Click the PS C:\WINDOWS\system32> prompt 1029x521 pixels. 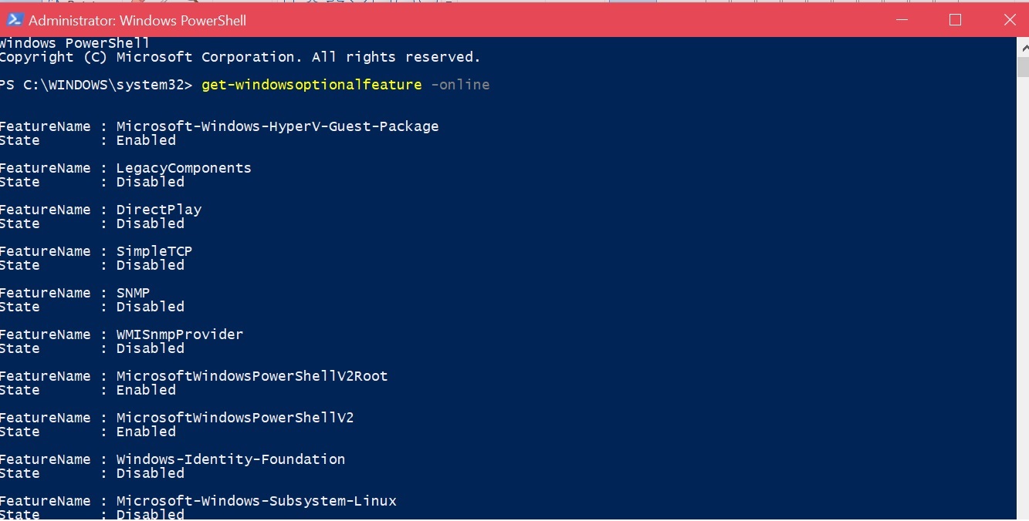(96, 85)
